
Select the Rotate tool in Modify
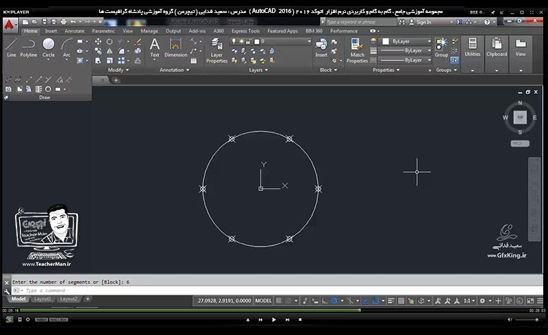110,41
